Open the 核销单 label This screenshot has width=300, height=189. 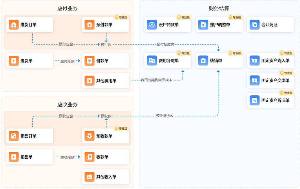(x=216, y=60)
